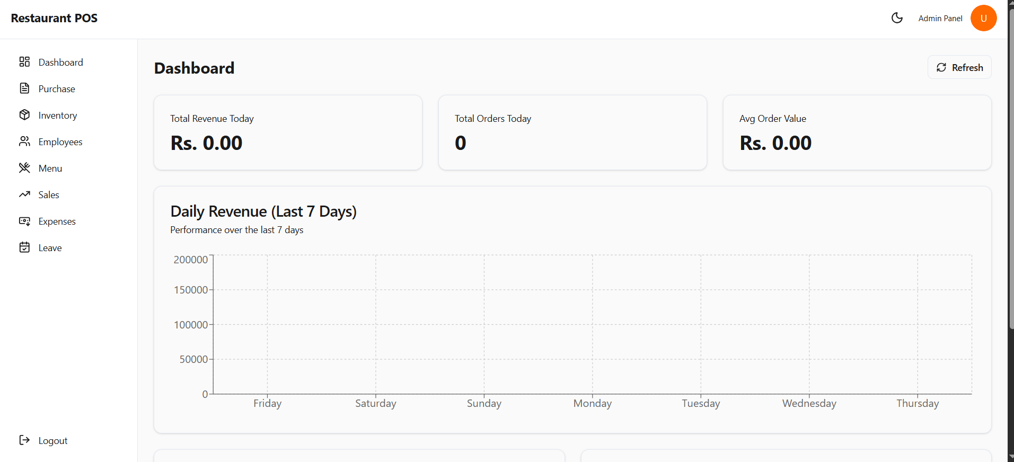Select the Total Revenue Today card
1014x462 pixels.
pyautogui.click(x=288, y=132)
